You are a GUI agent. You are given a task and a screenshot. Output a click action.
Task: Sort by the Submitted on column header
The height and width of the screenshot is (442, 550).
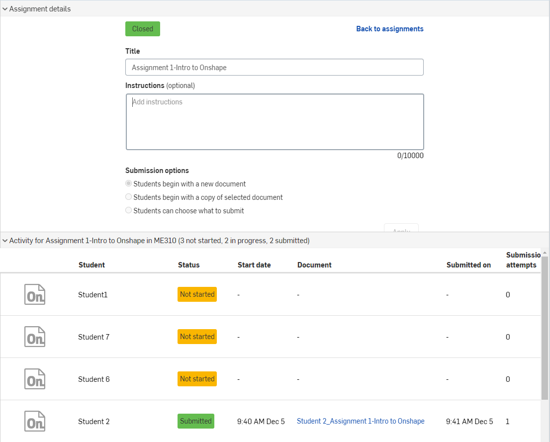coord(468,265)
